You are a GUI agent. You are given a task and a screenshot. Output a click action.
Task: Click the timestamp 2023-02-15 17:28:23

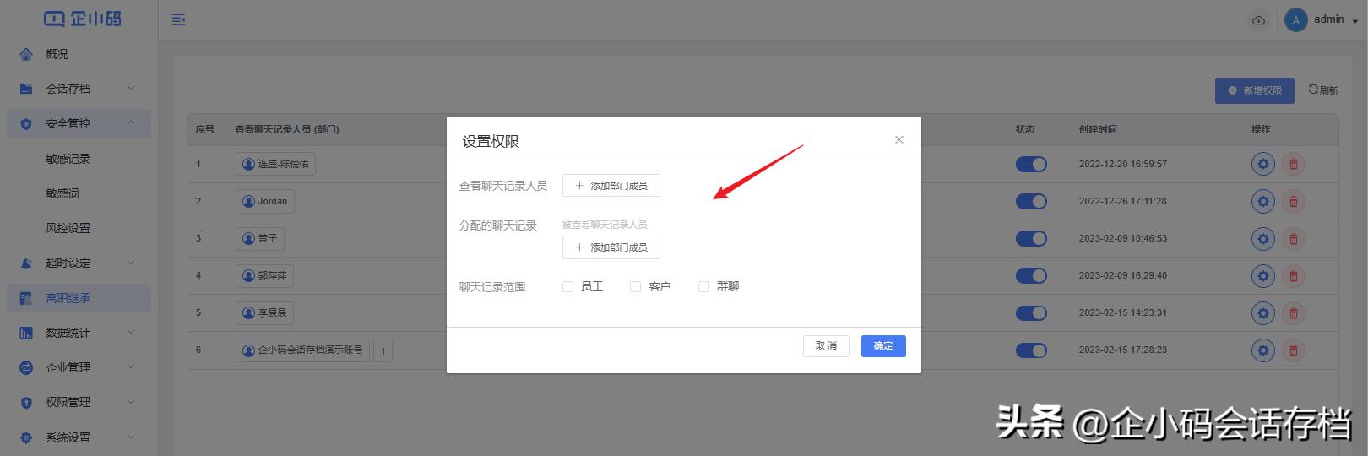click(x=1122, y=350)
